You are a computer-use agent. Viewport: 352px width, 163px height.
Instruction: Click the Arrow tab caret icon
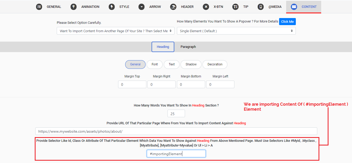[x=141, y=7]
